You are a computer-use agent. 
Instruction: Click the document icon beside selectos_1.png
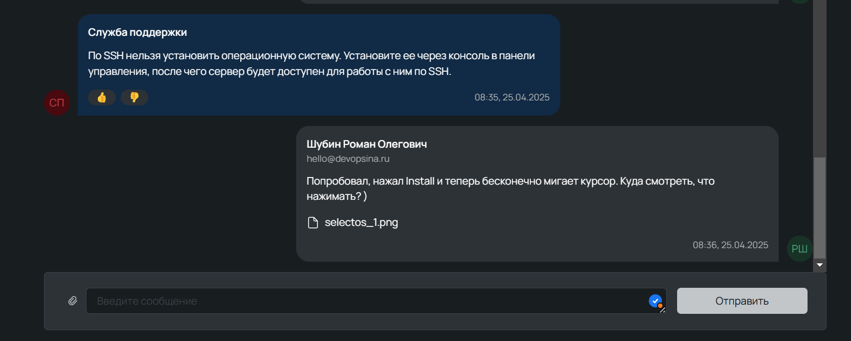coord(313,223)
